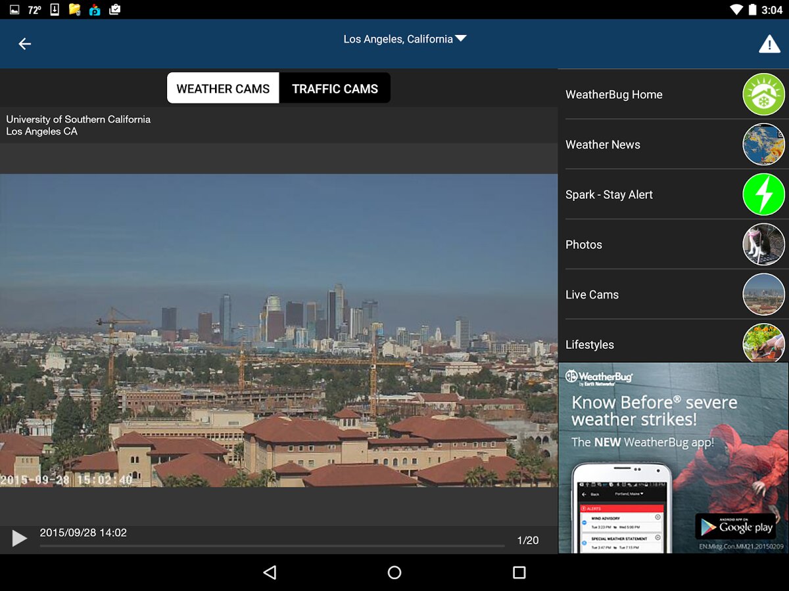Open the Weather News map icon

click(x=763, y=144)
